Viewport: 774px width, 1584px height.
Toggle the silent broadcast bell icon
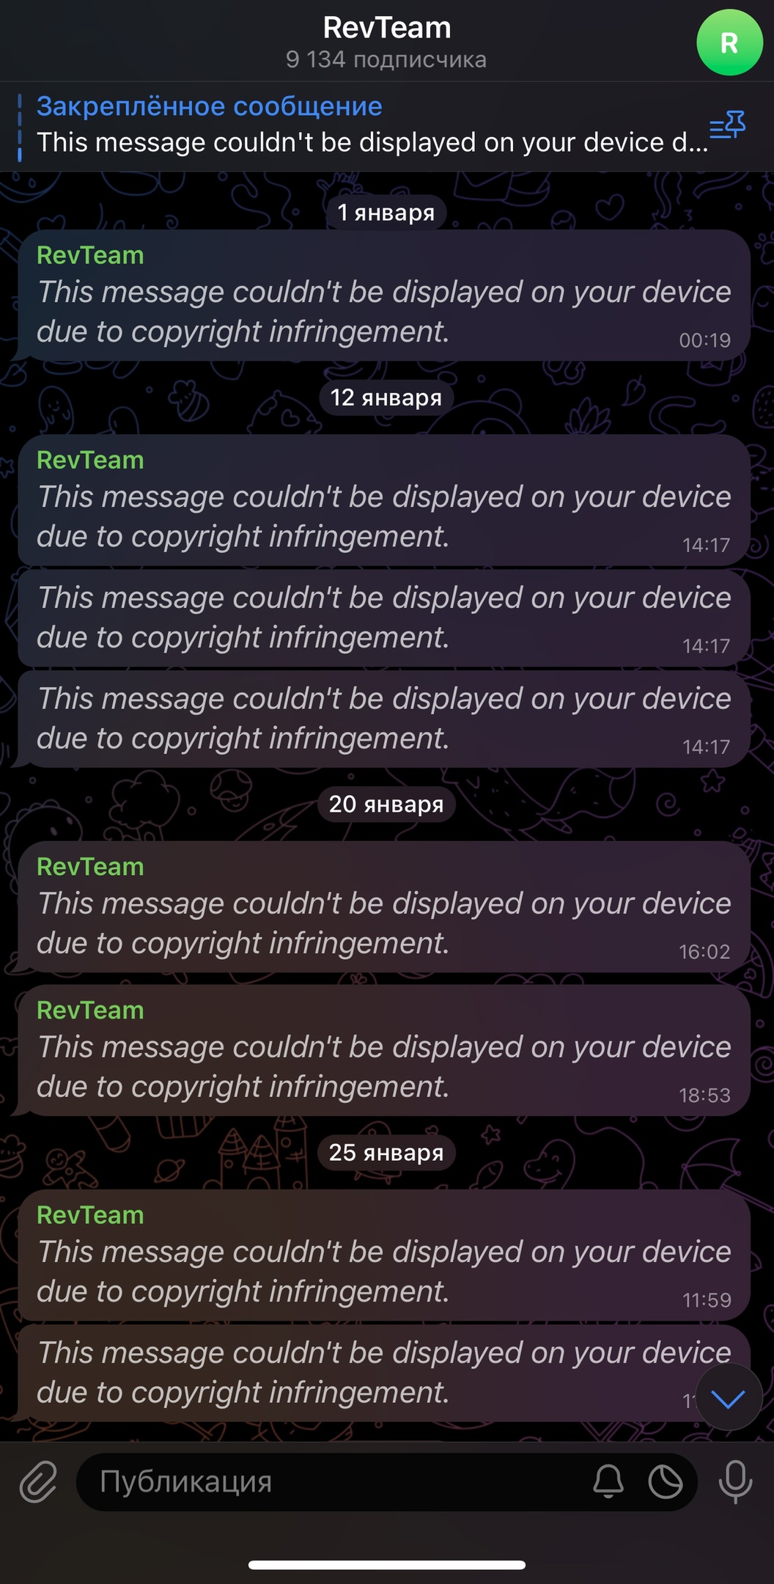pos(608,1481)
